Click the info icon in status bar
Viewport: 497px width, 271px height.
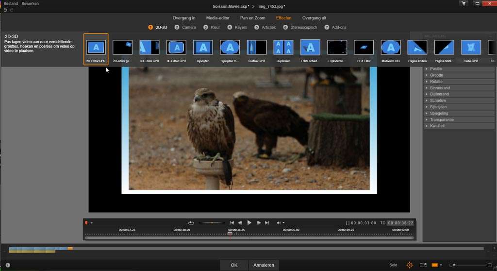point(8,265)
